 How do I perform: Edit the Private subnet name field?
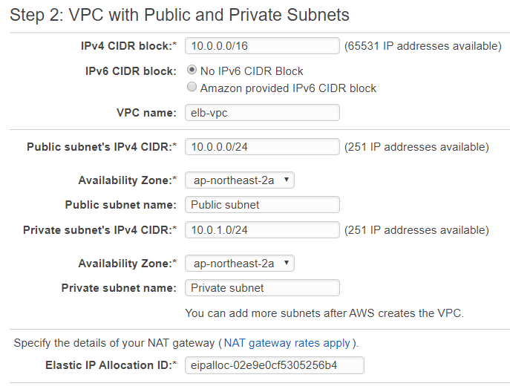[263, 288]
